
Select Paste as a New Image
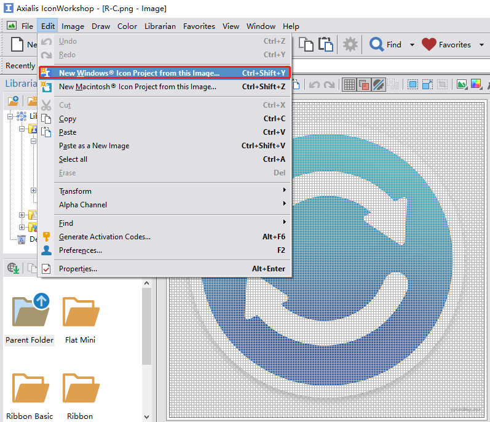pos(94,146)
